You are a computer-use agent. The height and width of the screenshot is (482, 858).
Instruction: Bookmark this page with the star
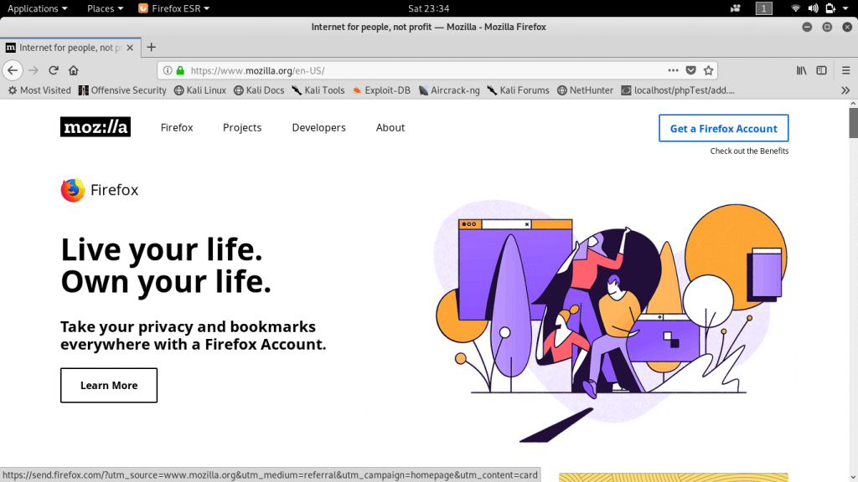pos(709,70)
